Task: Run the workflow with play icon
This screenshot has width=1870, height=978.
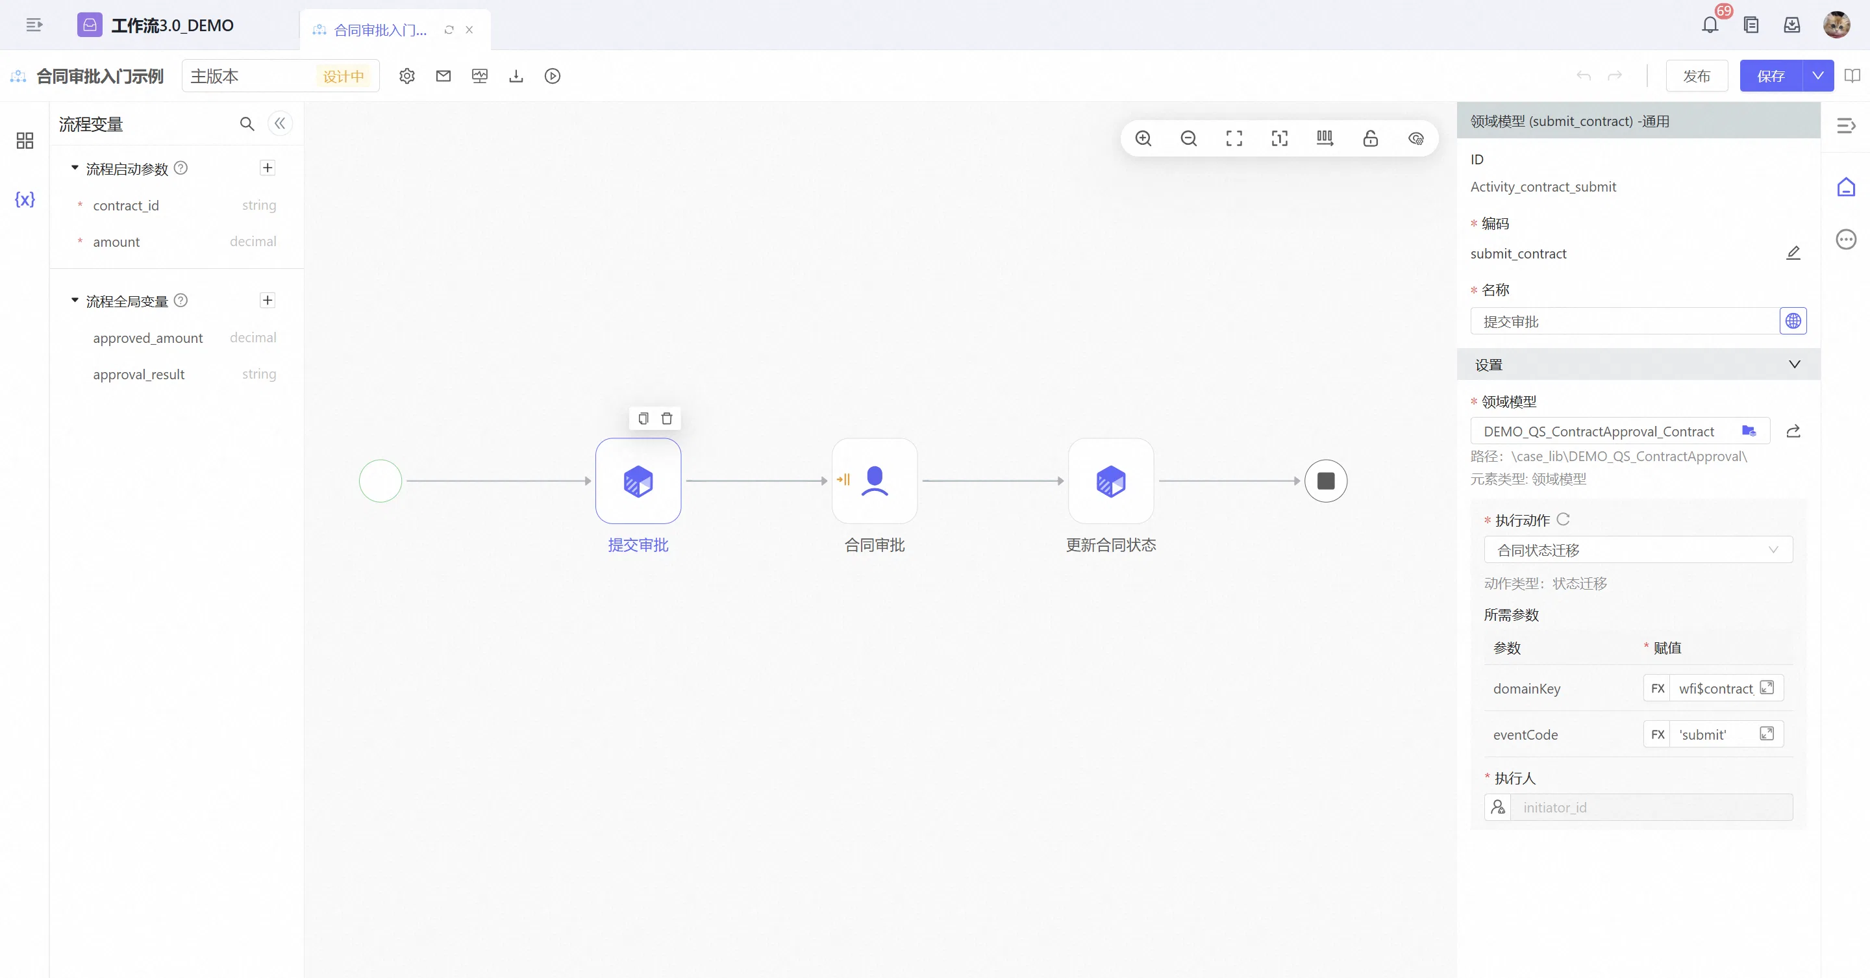Action: point(553,76)
